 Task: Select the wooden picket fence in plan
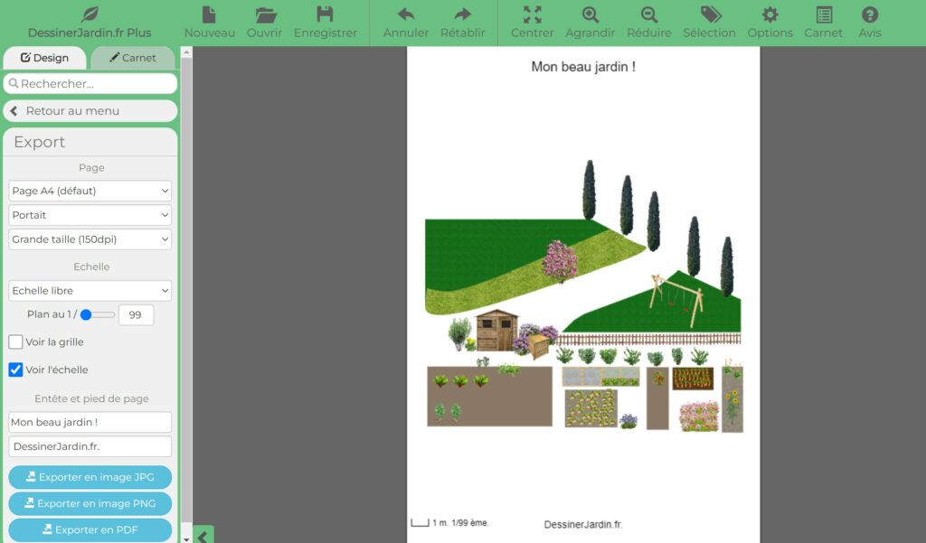(x=649, y=340)
